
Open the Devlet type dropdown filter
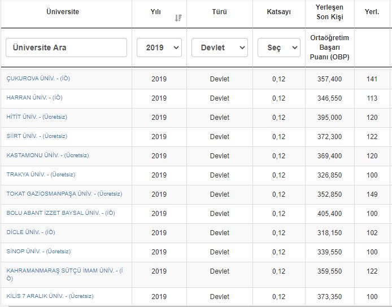click(220, 47)
